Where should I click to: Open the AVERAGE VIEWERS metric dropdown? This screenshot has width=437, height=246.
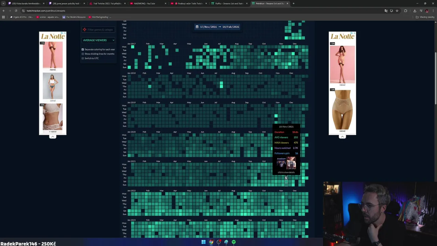pos(98,40)
